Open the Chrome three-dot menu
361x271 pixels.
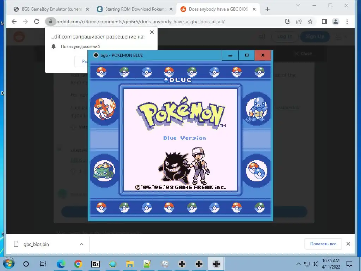[347, 22]
